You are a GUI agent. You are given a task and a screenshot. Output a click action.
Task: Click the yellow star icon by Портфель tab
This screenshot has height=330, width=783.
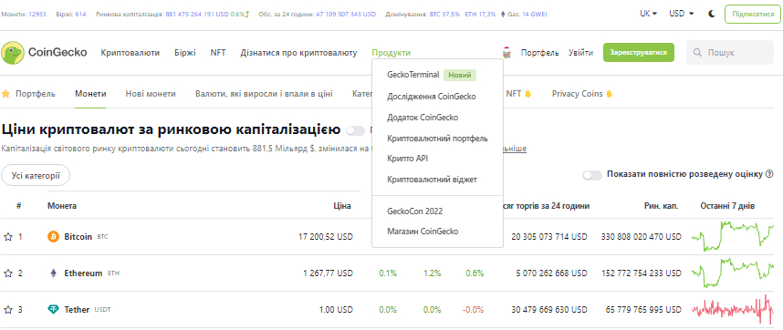coord(6,94)
